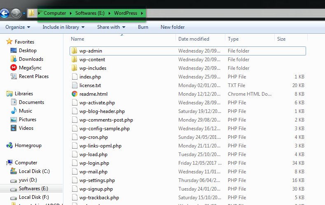Select the license.txt file icon
Viewport: 325px width, 205px height.
tap(75, 85)
